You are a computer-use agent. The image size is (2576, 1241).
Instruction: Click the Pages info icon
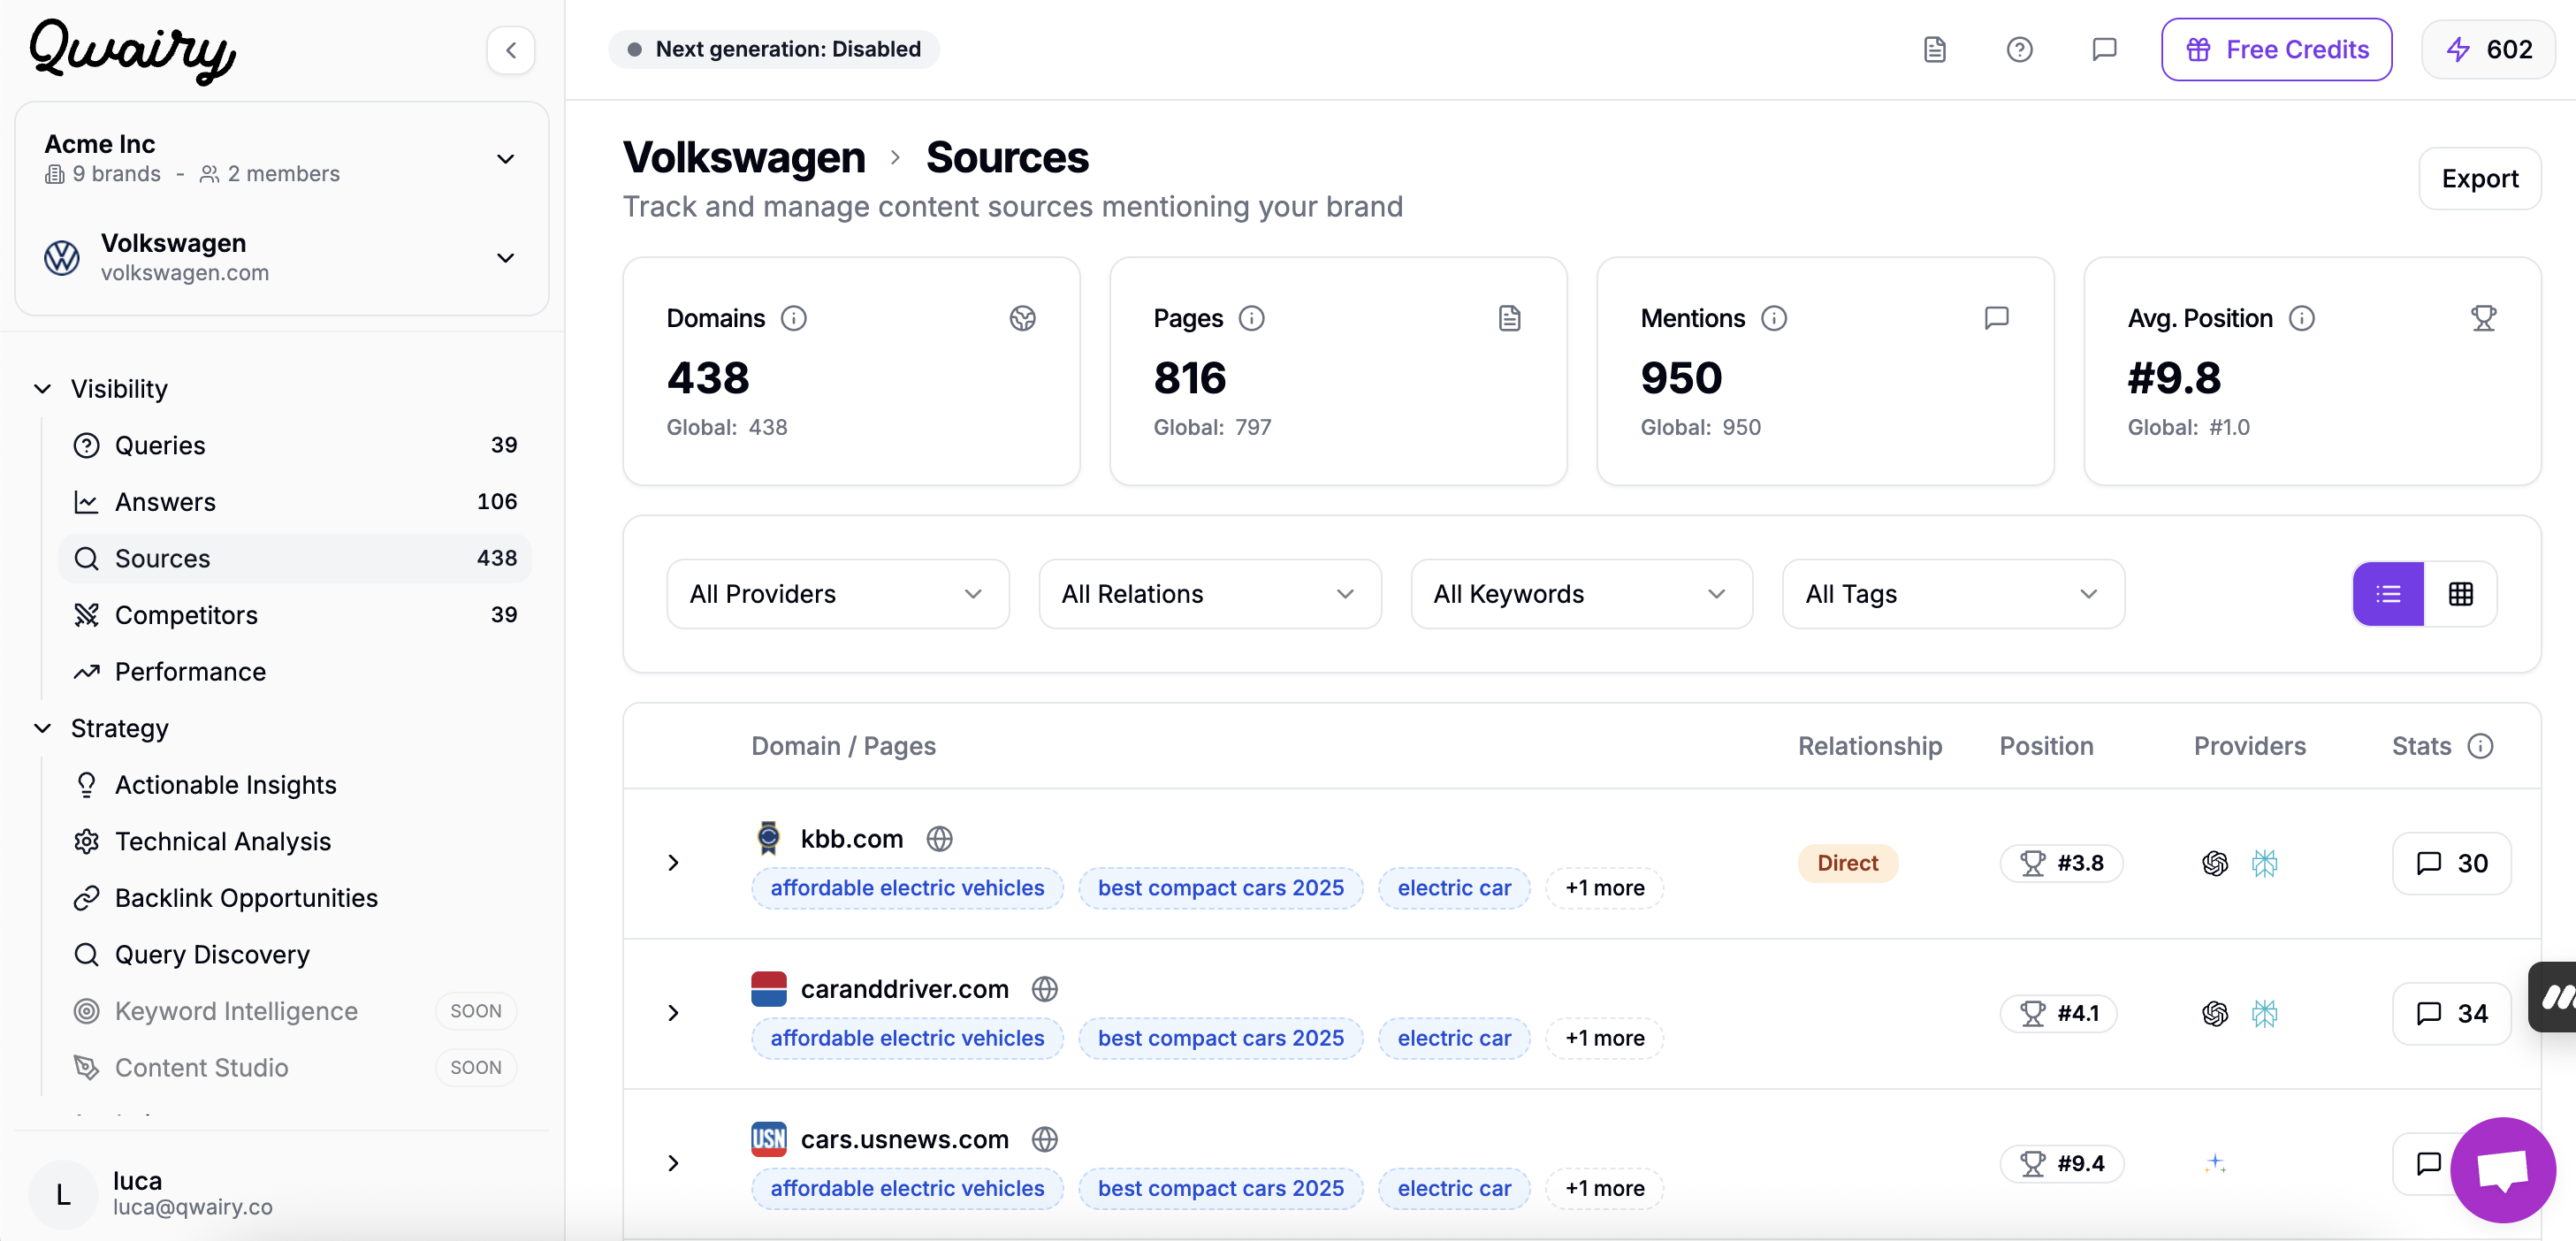[x=1252, y=318]
